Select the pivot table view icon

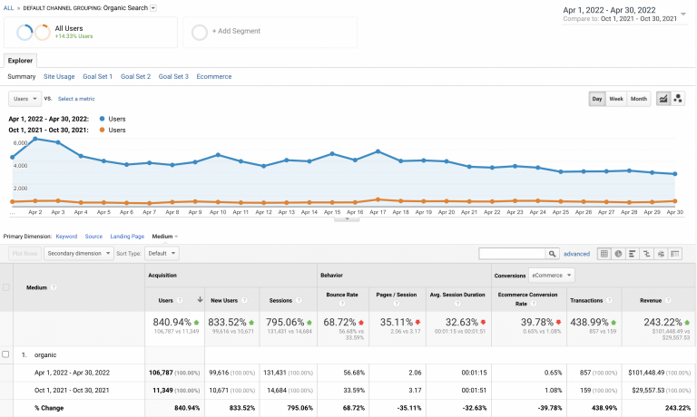(674, 254)
